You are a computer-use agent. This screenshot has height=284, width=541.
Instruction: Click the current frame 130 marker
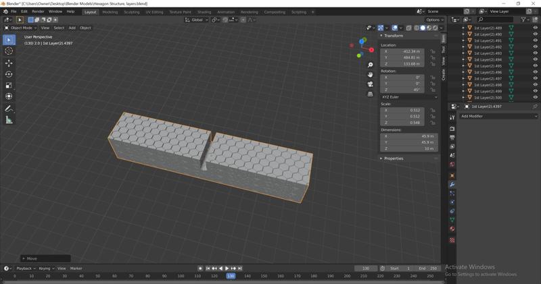click(231, 276)
